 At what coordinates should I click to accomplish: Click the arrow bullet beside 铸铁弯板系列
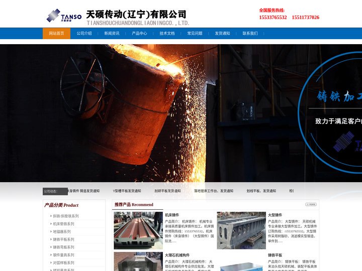click(51, 247)
